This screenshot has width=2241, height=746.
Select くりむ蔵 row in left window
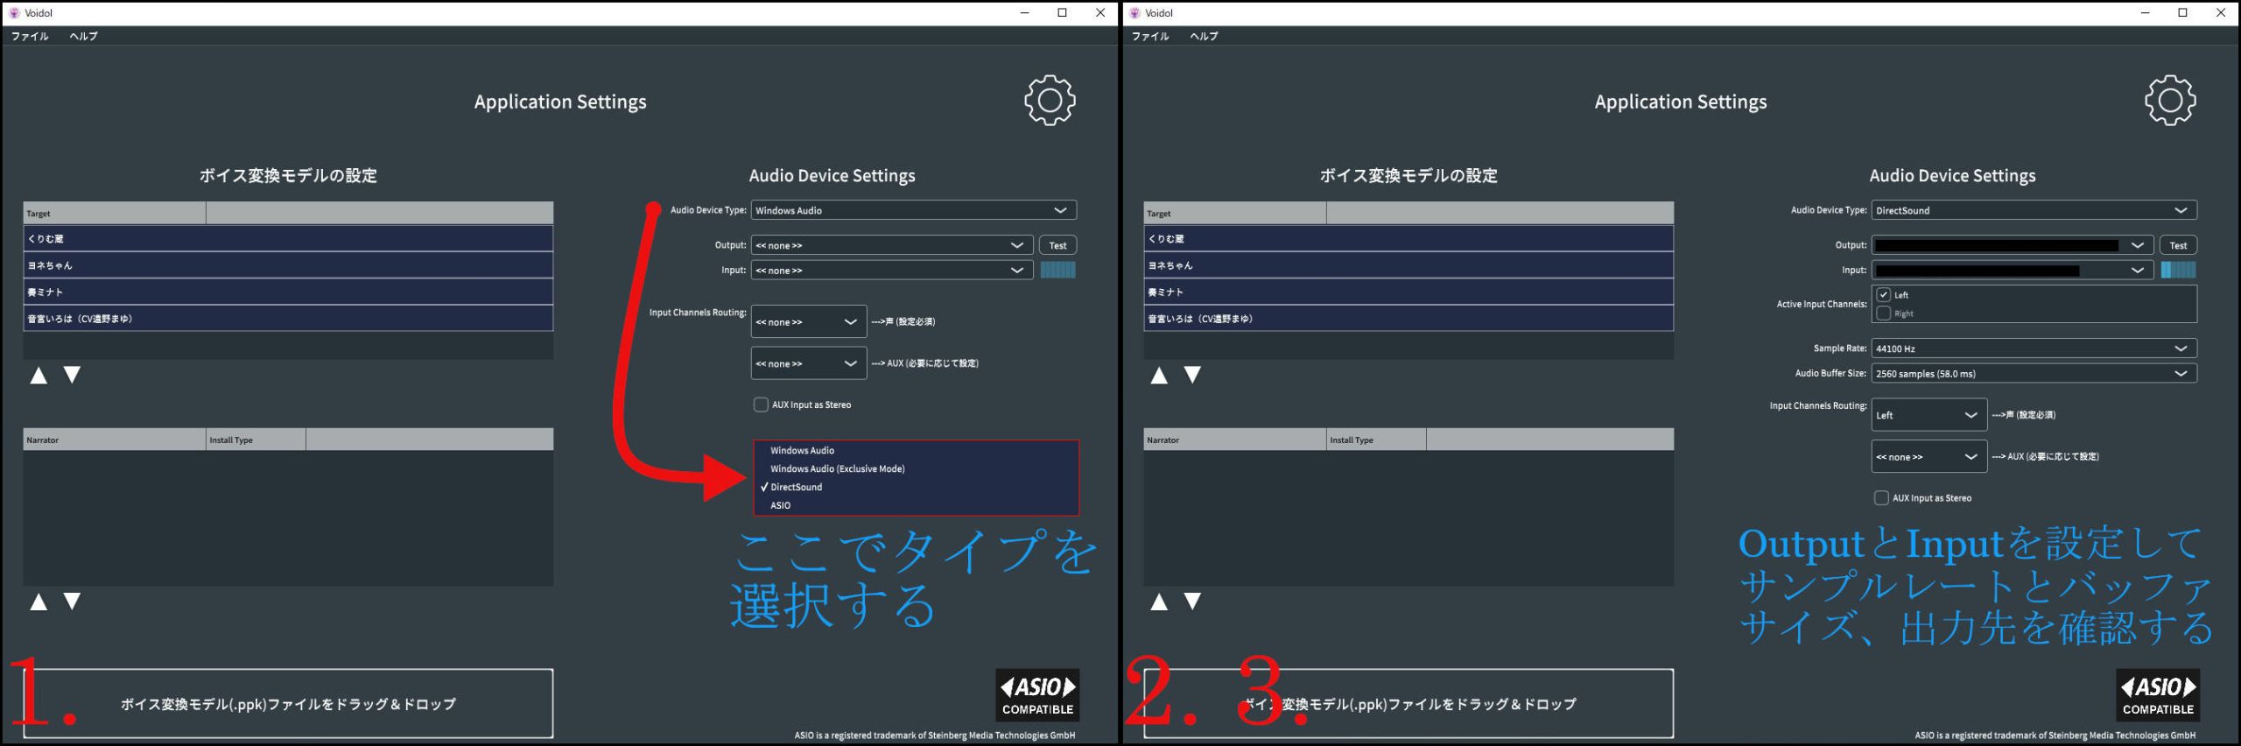(x=288, y=238)
